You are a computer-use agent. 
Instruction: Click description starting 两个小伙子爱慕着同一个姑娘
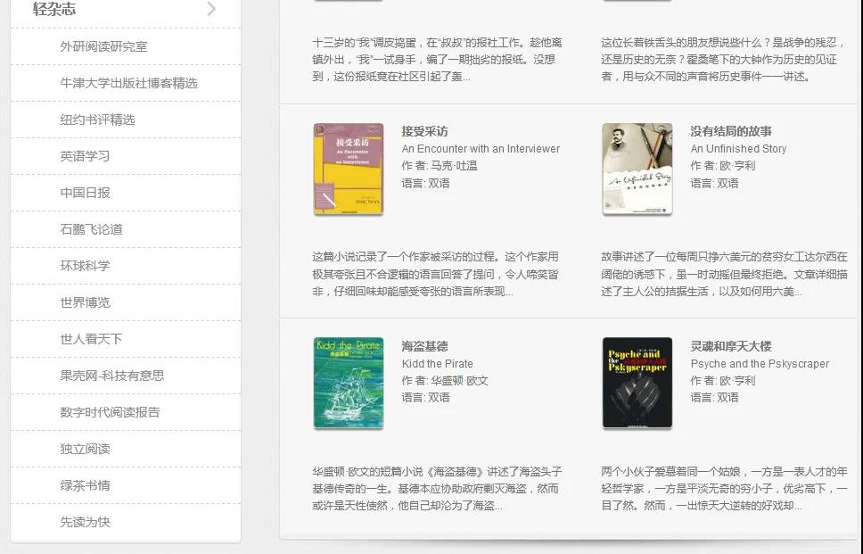pos(724,489)
